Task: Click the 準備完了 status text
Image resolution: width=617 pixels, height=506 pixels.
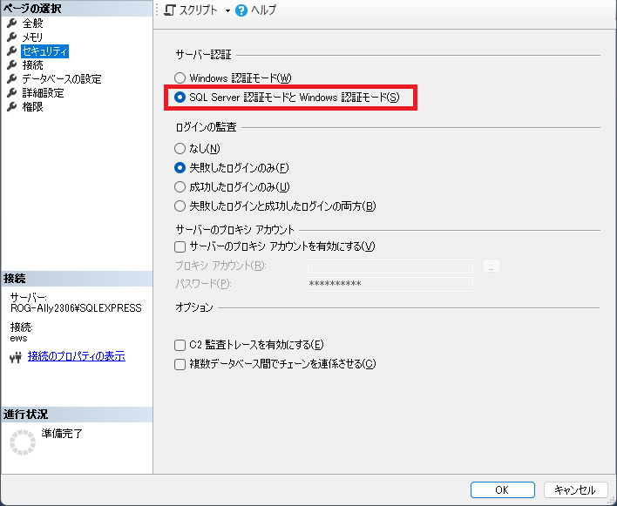Action: pos(62,434)
